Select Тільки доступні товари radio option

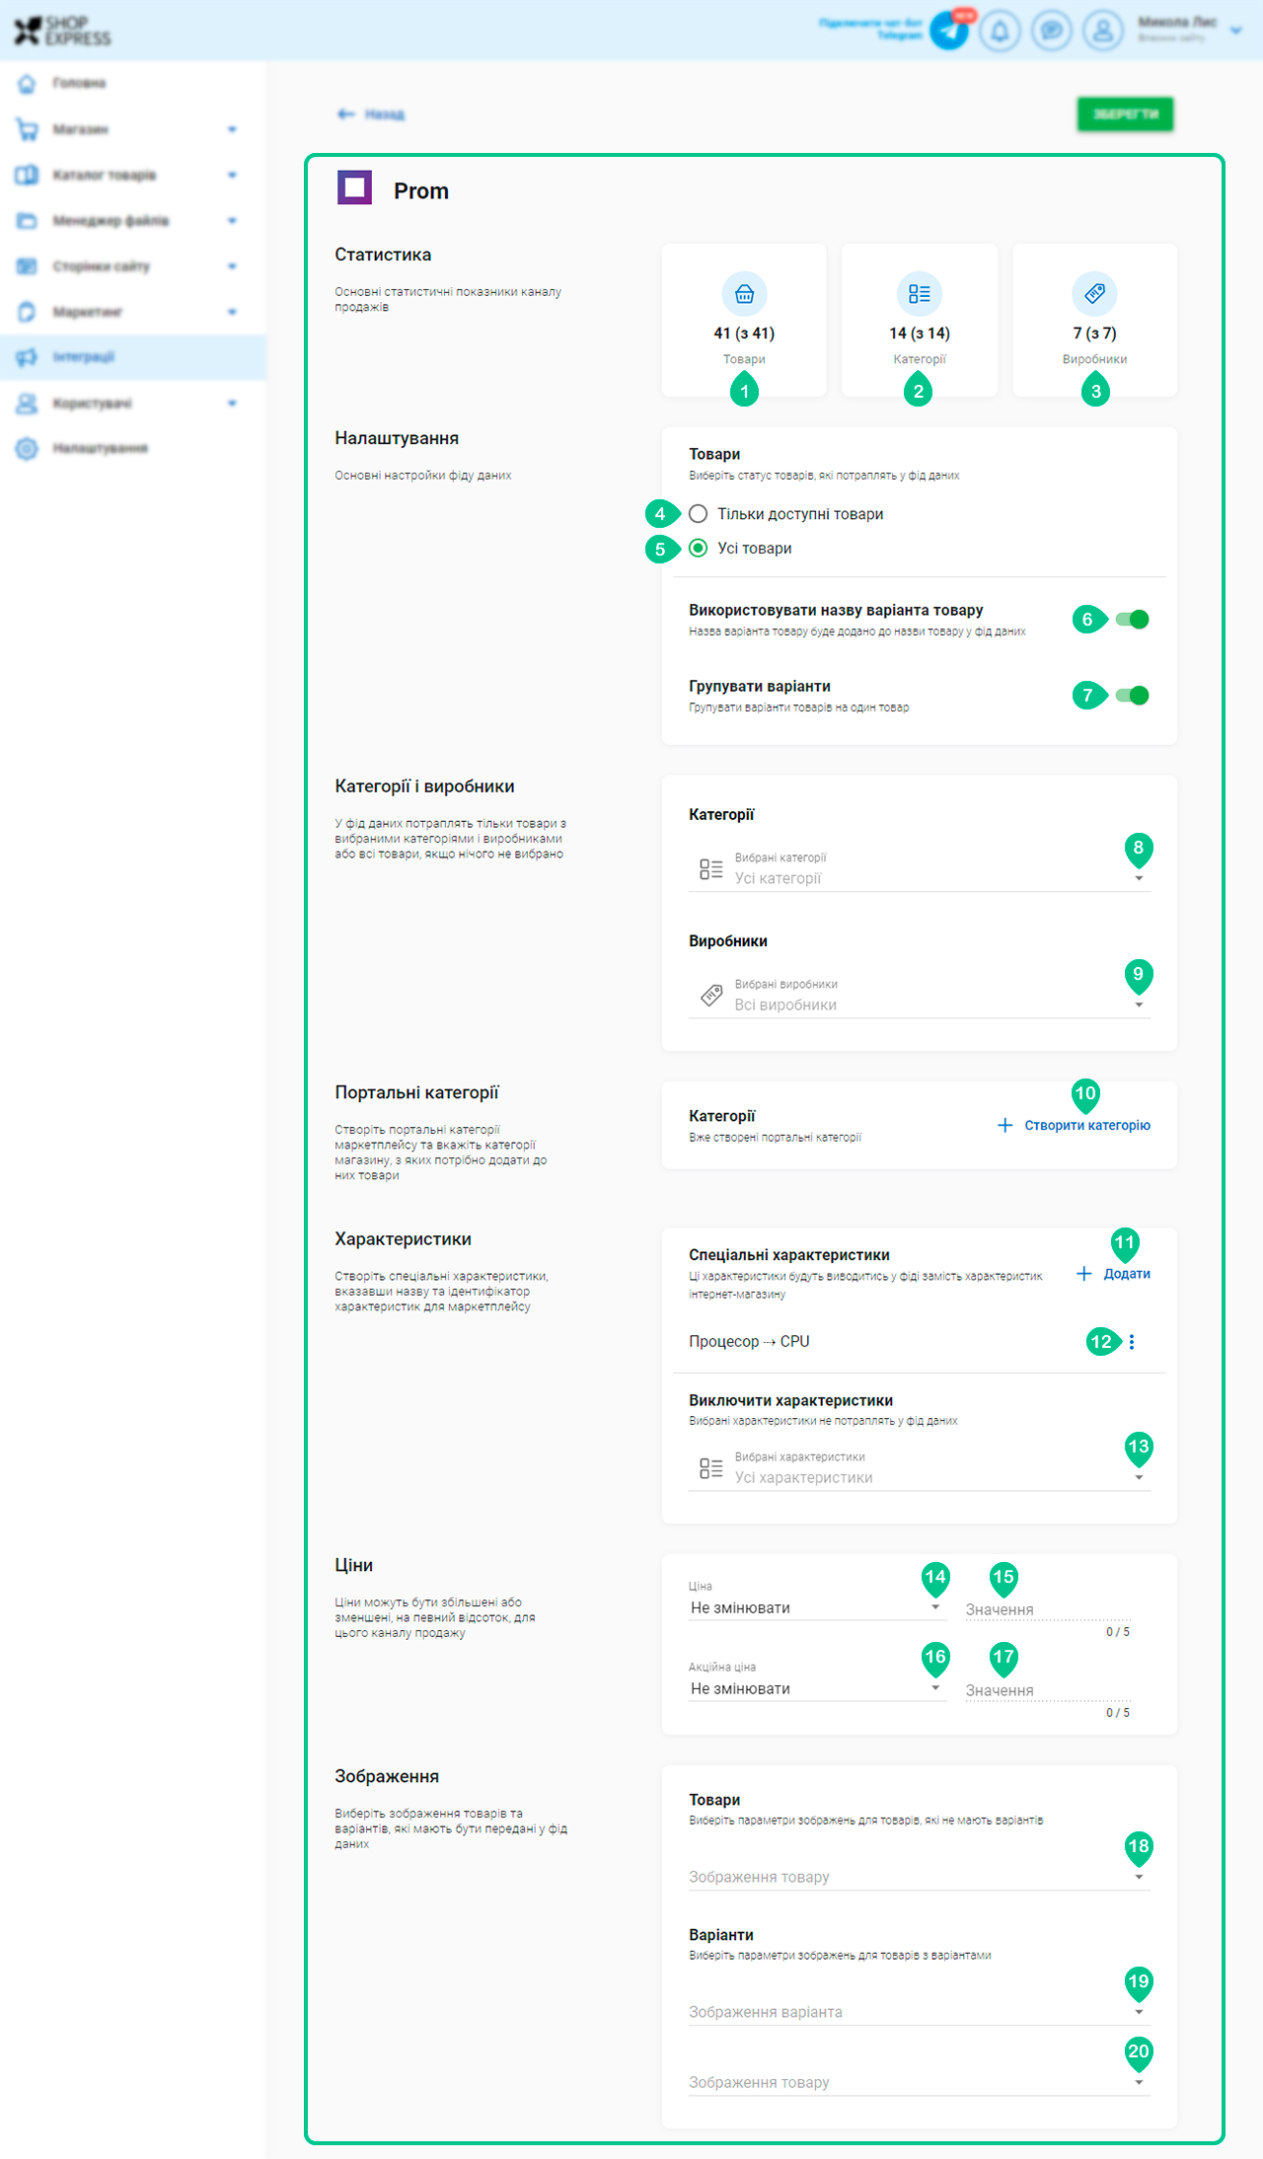[x=699, y=514]
